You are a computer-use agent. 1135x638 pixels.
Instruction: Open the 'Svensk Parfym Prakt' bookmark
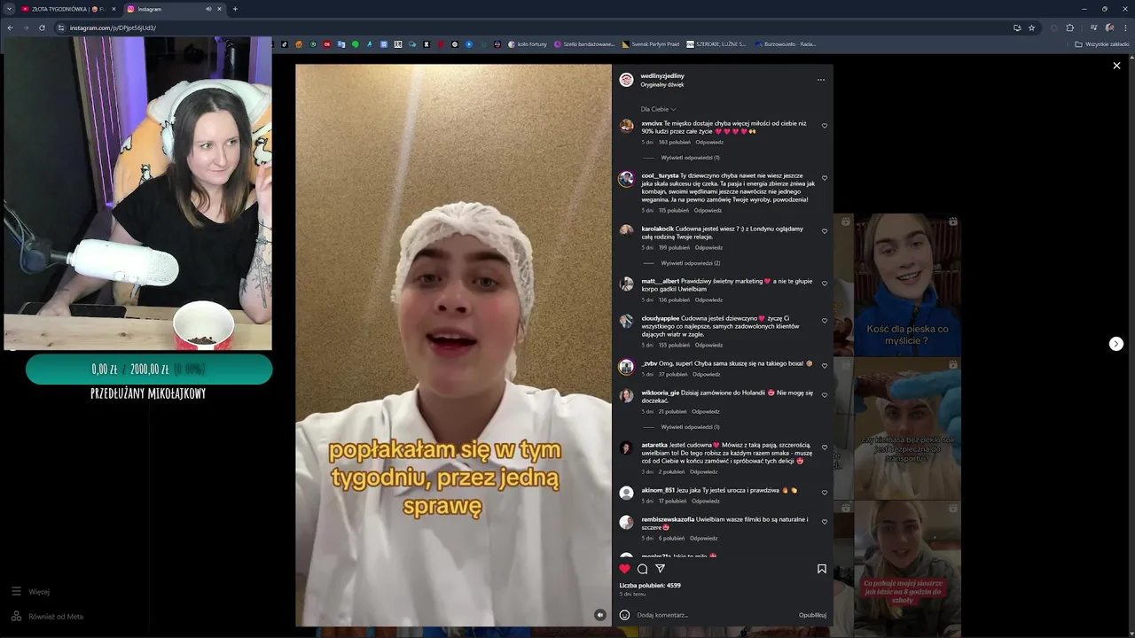click(x=652, y=44)
